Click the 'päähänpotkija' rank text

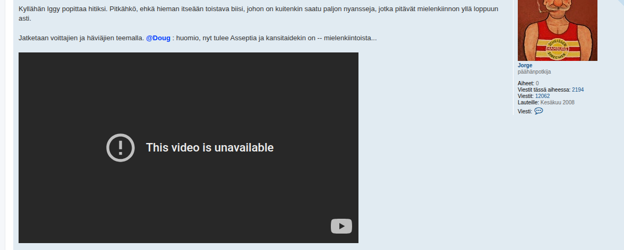(x=534, y=72)
